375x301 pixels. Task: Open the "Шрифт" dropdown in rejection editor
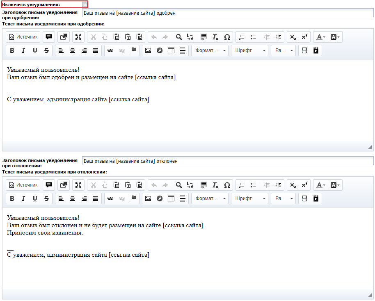[249, 198]
